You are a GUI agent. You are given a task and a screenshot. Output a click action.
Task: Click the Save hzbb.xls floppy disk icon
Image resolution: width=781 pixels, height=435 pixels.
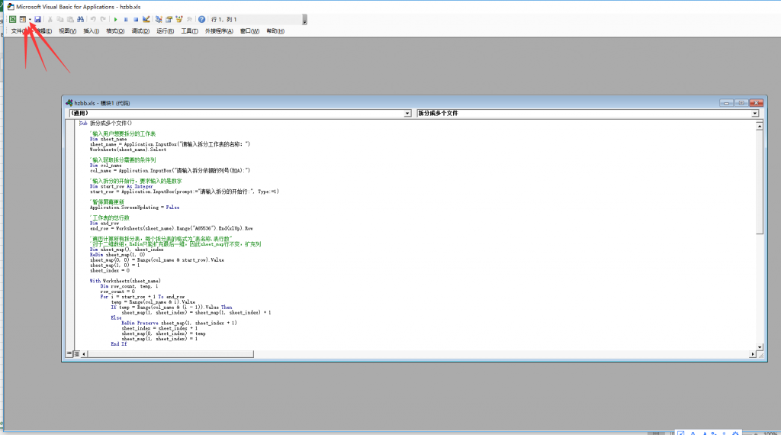tap(37, 19)
